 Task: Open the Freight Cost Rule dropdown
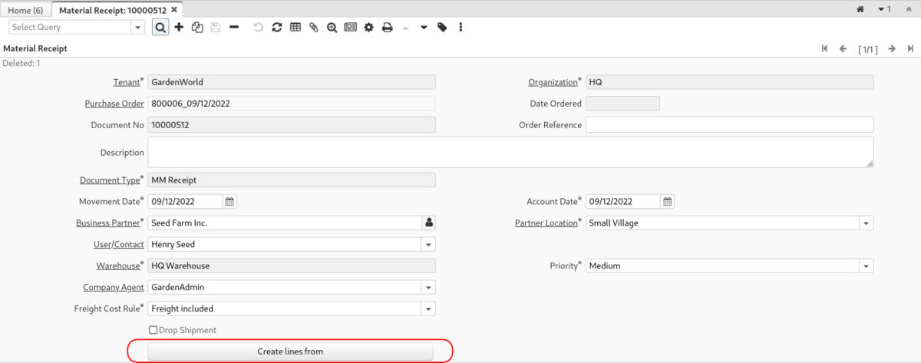point(428,309)
